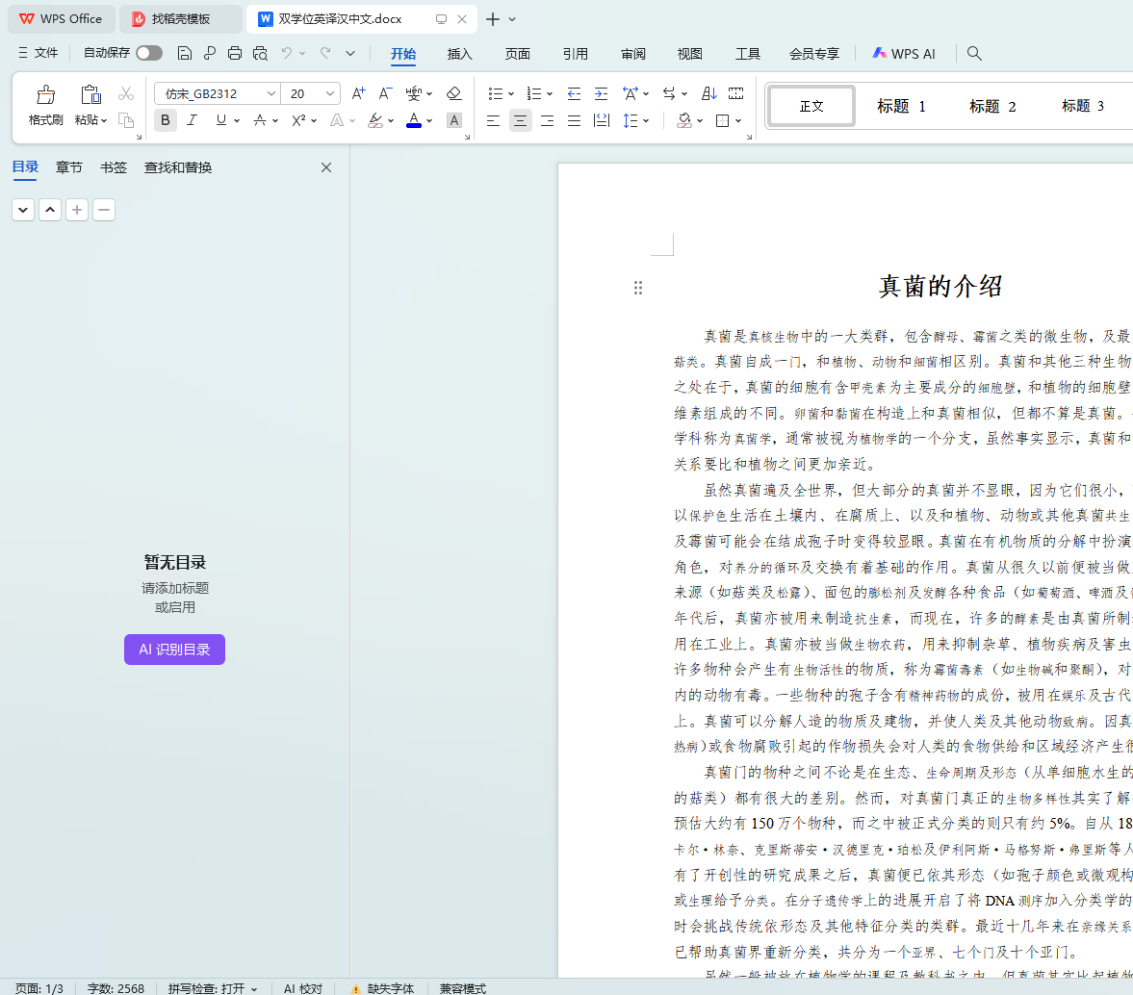This screenshot has height=995, width=1133.
Task: Apply italic formatting
Action: [x=192, y=120]
